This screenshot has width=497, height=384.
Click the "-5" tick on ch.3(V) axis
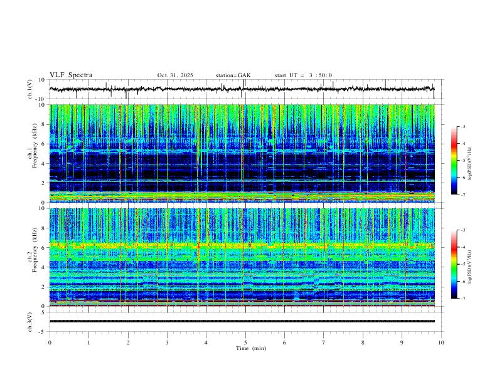(x=43, y=332)
